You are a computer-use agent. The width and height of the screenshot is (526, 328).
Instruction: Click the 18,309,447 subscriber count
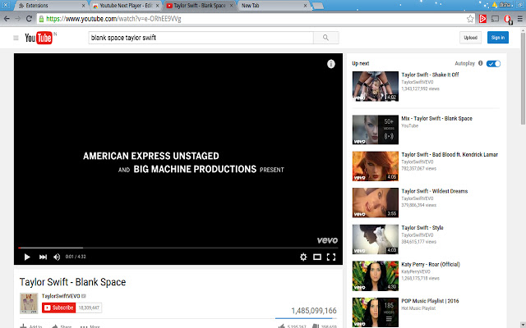click(x=89, y=307)
